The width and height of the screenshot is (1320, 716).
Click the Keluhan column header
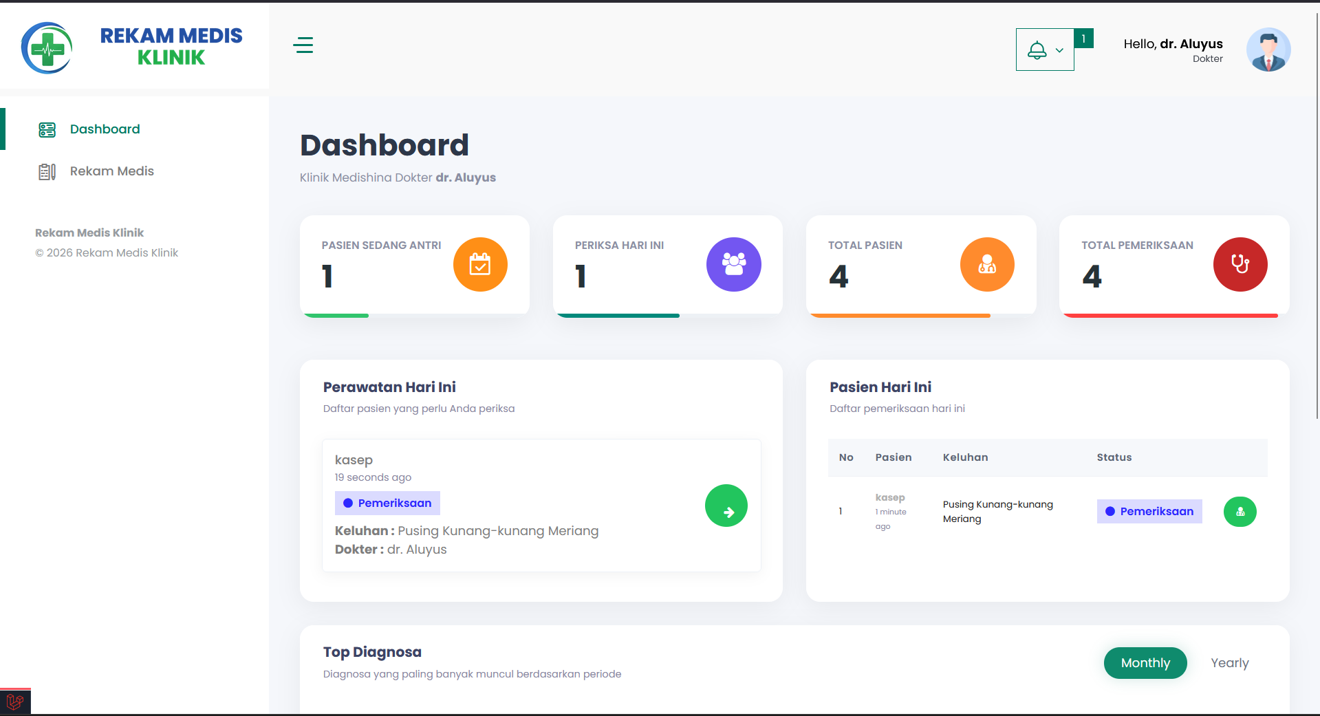point(965,457)
